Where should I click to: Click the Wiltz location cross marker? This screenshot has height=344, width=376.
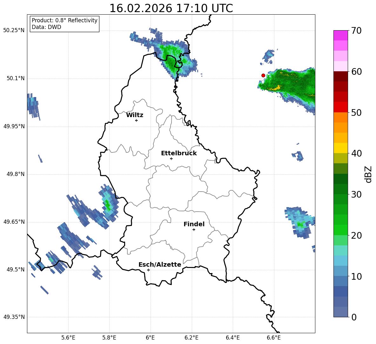click(137, 120)
